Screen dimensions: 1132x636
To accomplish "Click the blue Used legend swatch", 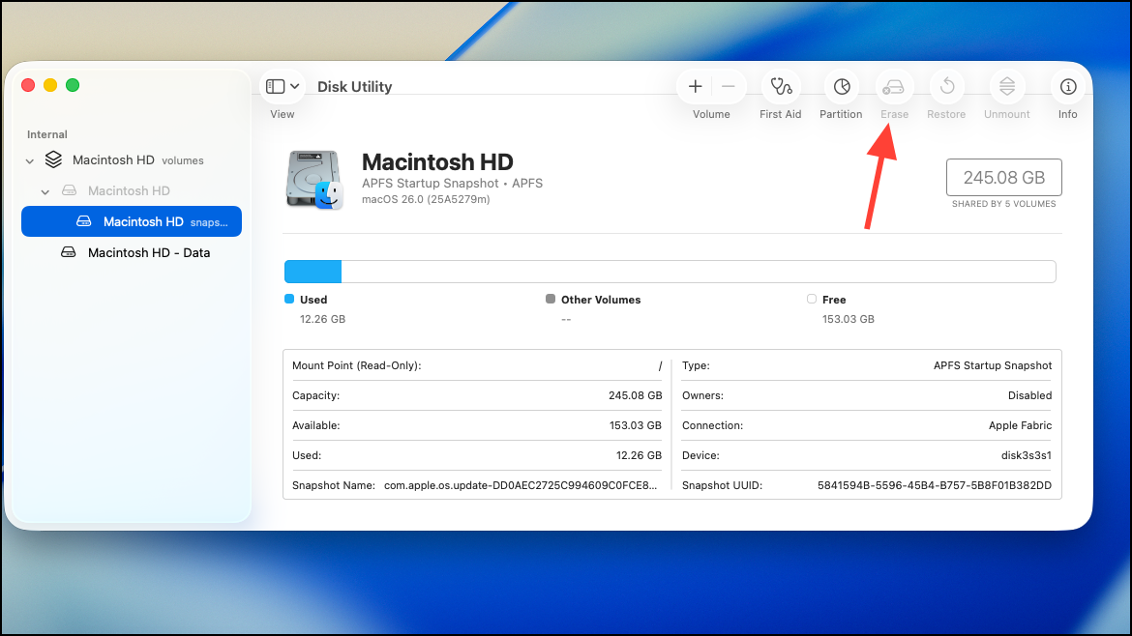I will tap(289, 299).
